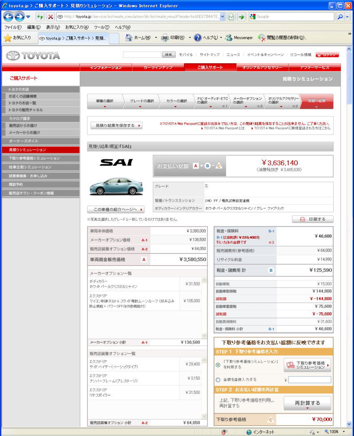Select 下取り参考価格シミュレーション in sidebar
The width and height of the screenshot is (354, 436).
click(x=40, y=158)
